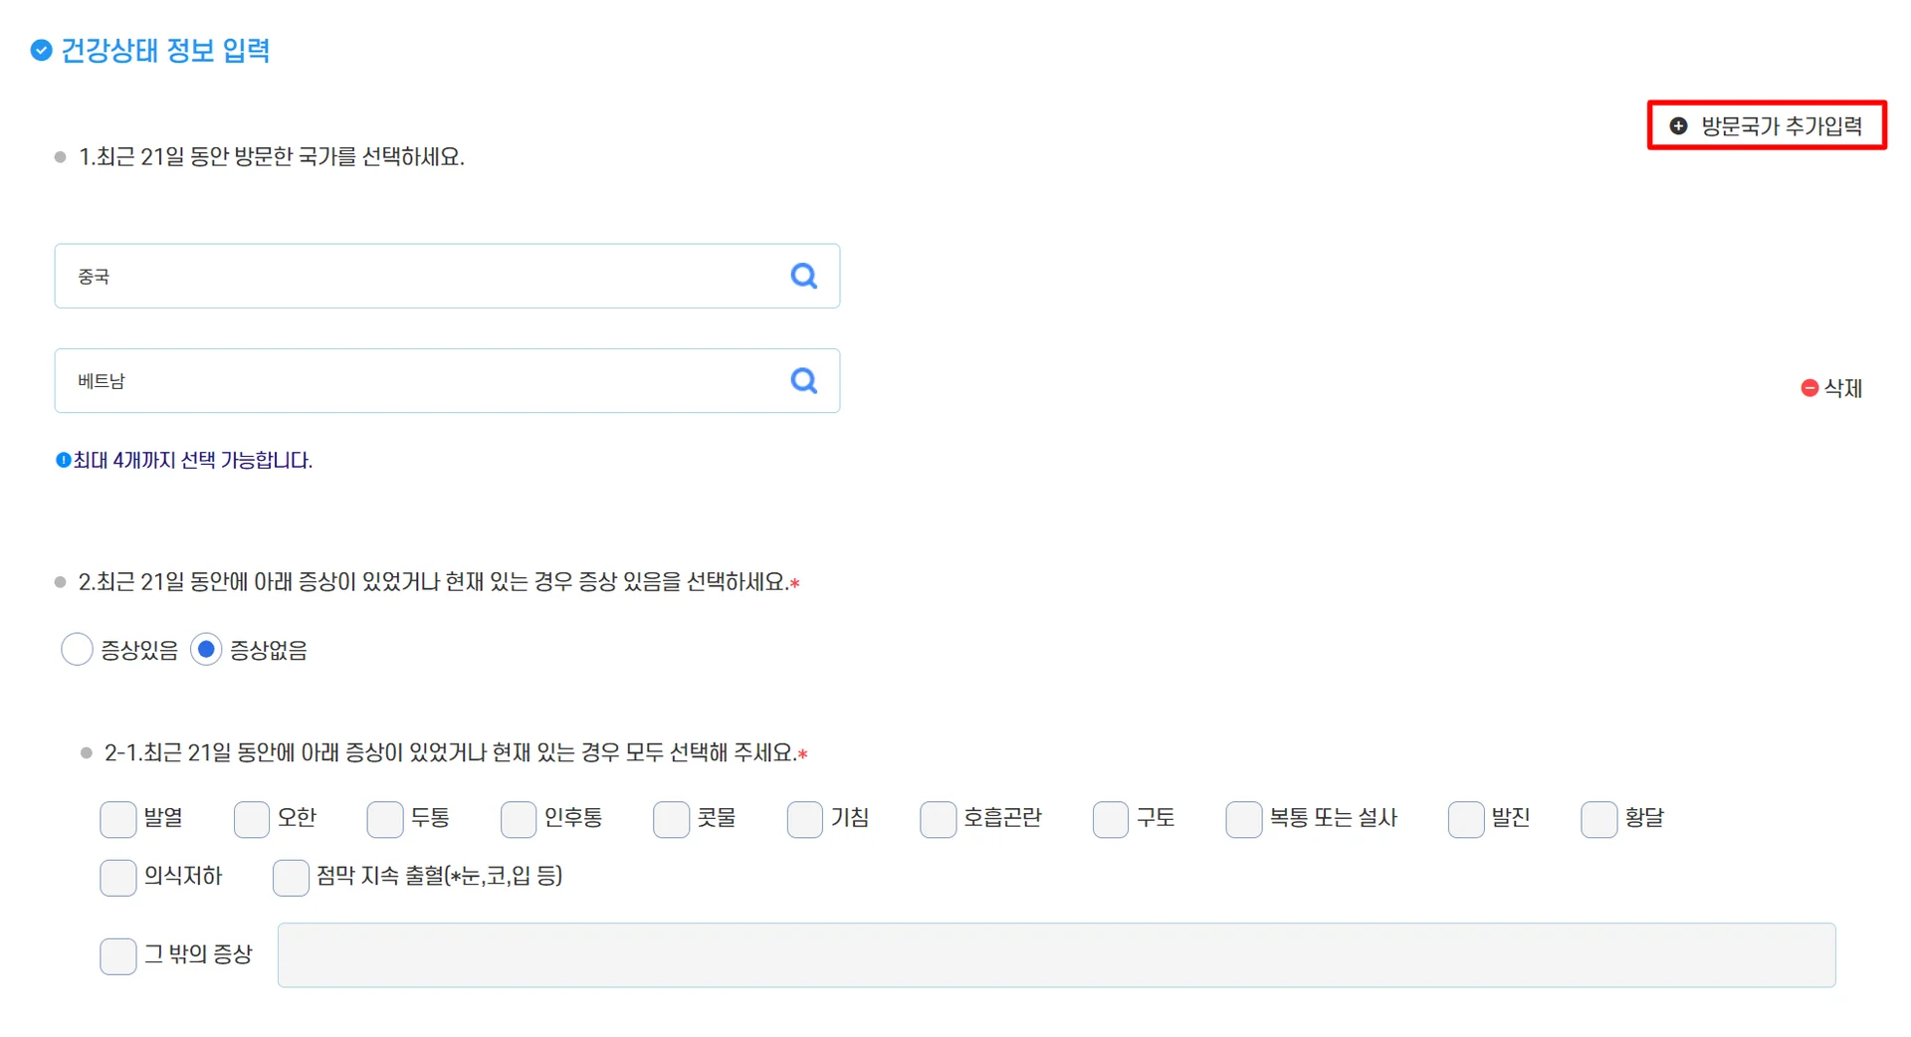Viewport: 1911px width, 1037px height.
Task: Select the 증상없음 radio button
Action: [x=206, y=650]
